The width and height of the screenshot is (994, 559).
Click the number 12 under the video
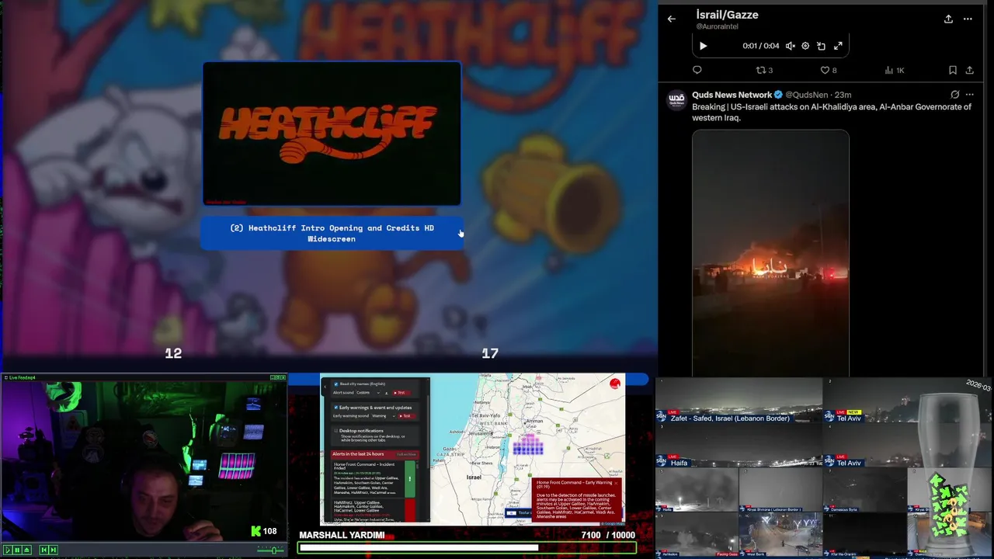[x=173, y=353]
